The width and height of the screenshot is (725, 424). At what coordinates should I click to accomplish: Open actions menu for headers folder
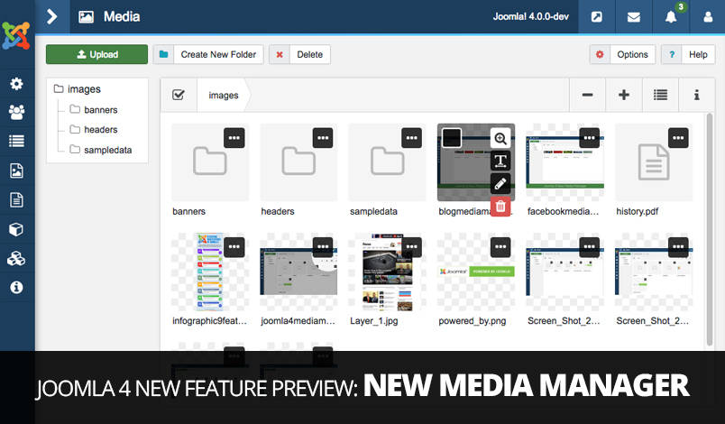tap(323, 138)
